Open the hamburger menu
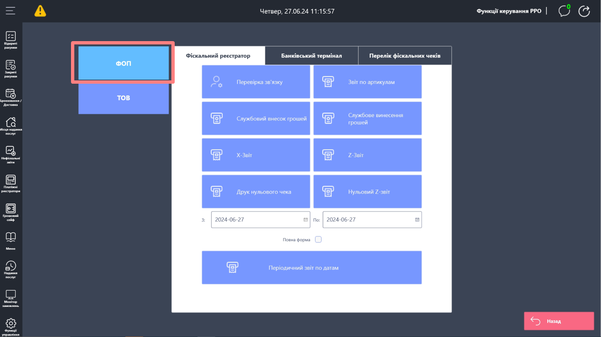Screen dimensions: 601x337 10,11
